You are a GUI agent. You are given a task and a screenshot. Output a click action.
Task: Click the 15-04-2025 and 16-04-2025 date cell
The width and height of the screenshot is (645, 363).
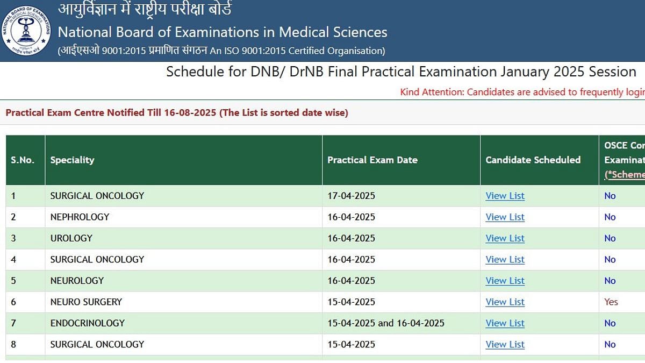(386, 323)
